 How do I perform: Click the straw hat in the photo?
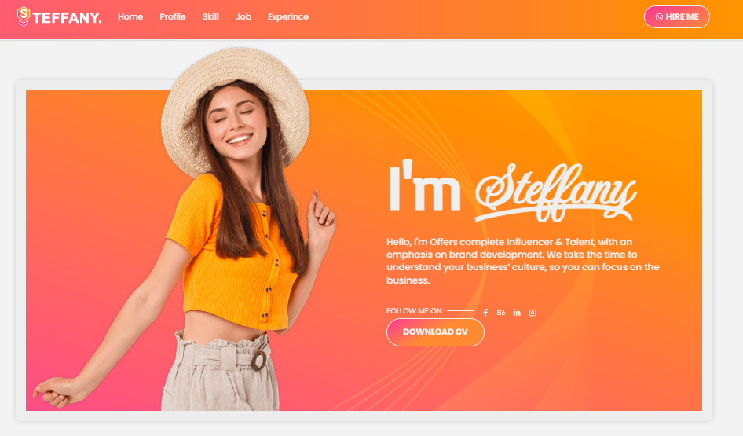click(236, 108)
